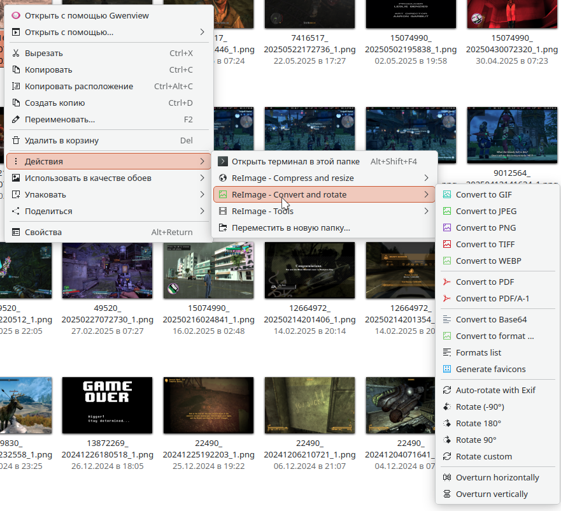This screenshot has height=511, width=561.
Task: Select Копировать расположение menu entry
Action: [x=109, y=86]
